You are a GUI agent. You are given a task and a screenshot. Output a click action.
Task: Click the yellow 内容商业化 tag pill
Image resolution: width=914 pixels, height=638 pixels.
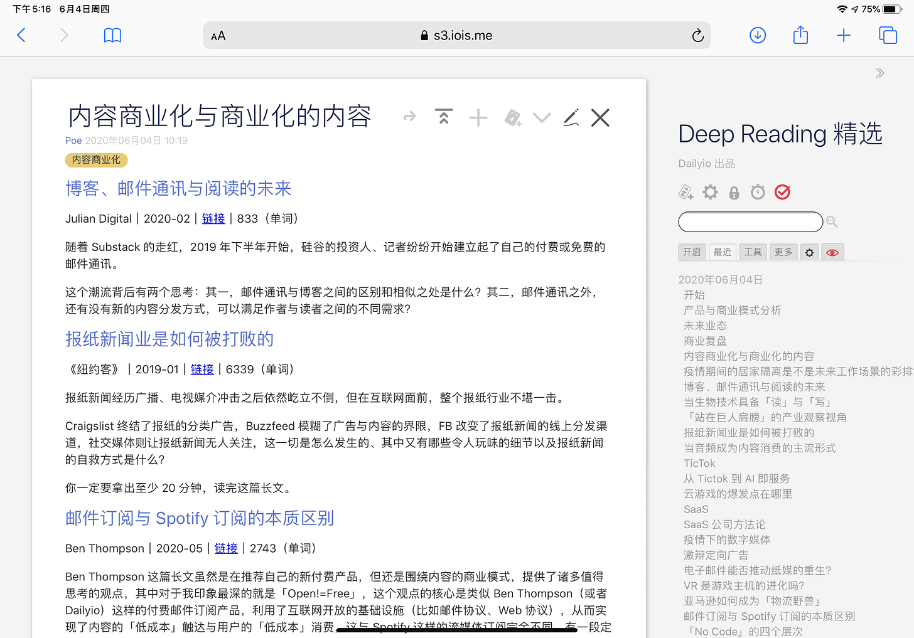pos(96,160)
